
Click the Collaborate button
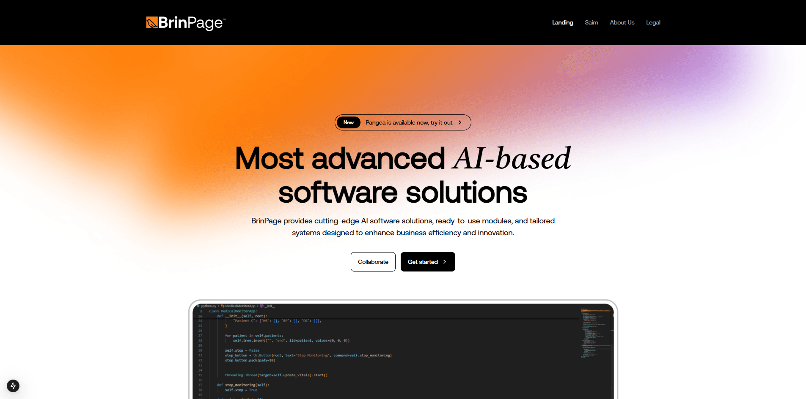[373, 262]
